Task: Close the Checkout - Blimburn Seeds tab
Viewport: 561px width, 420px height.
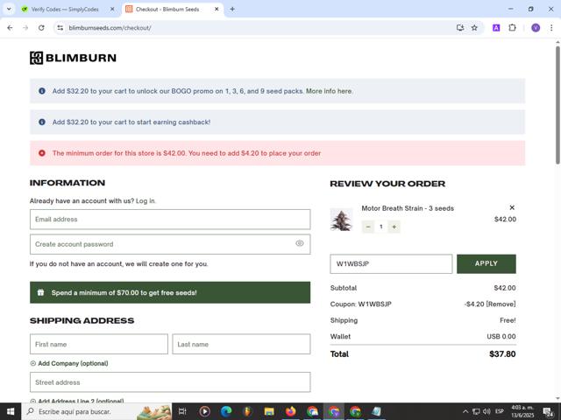Action: coord(217,10)
